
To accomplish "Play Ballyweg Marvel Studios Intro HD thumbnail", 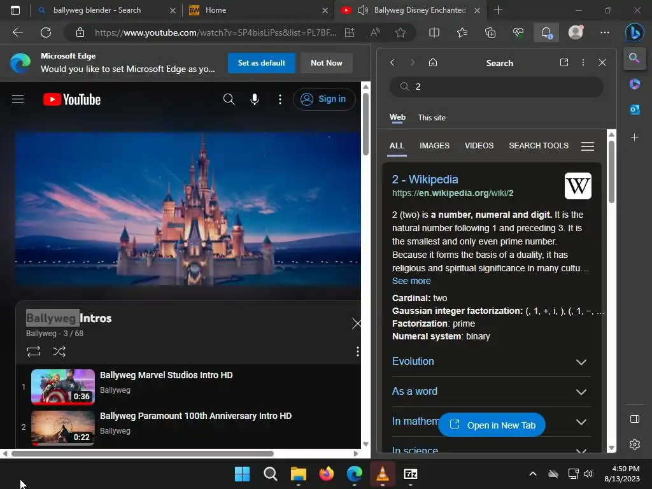I will [x=63, y=386].
